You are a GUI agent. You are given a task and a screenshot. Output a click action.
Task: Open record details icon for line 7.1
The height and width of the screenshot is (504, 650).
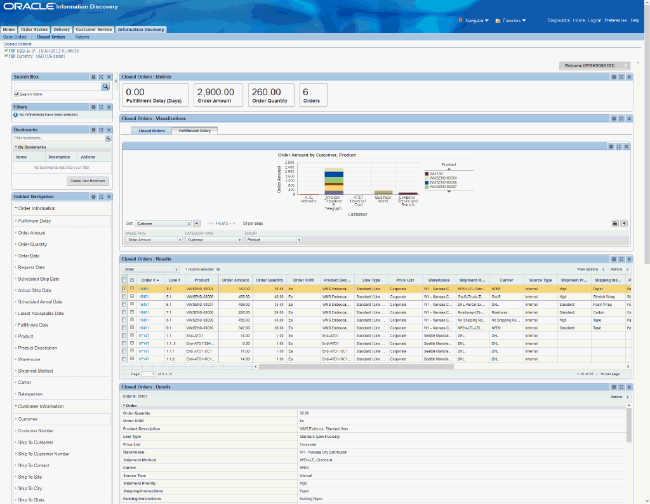pyautogui.click(x=132, y=312)
